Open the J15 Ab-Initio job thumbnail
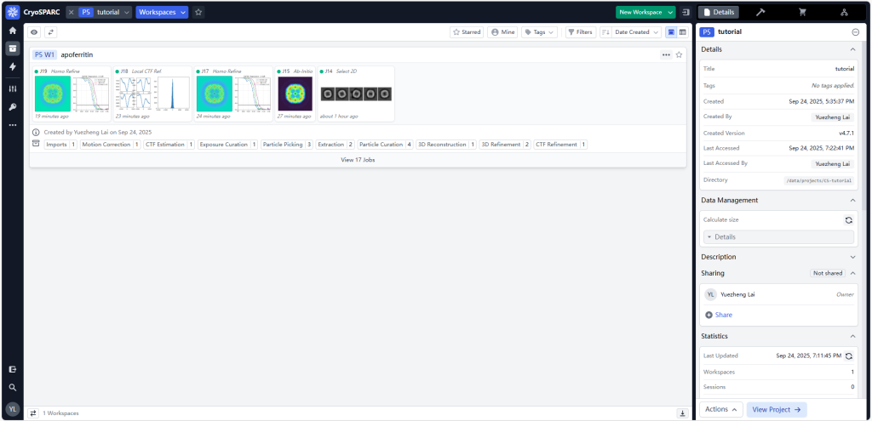The height and width of the screenshot is (421, 872). pyautogui.click(x=295, y=94)
